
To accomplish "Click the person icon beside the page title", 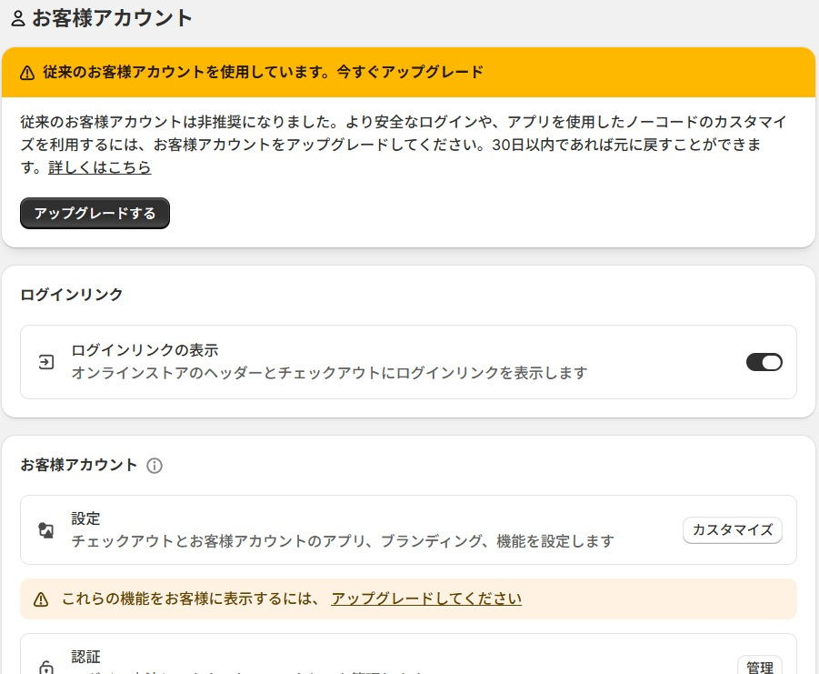I will click(18, 18).
